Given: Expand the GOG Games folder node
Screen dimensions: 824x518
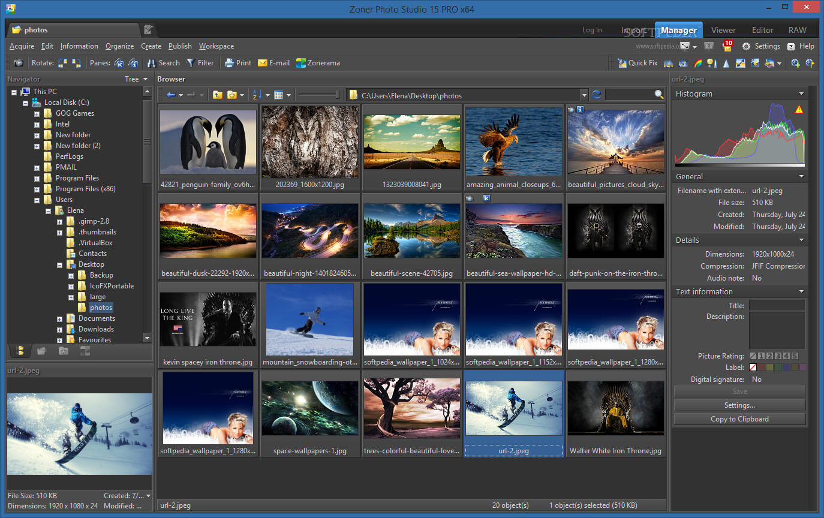Looking at the screenshot, I should click(37, 113).
